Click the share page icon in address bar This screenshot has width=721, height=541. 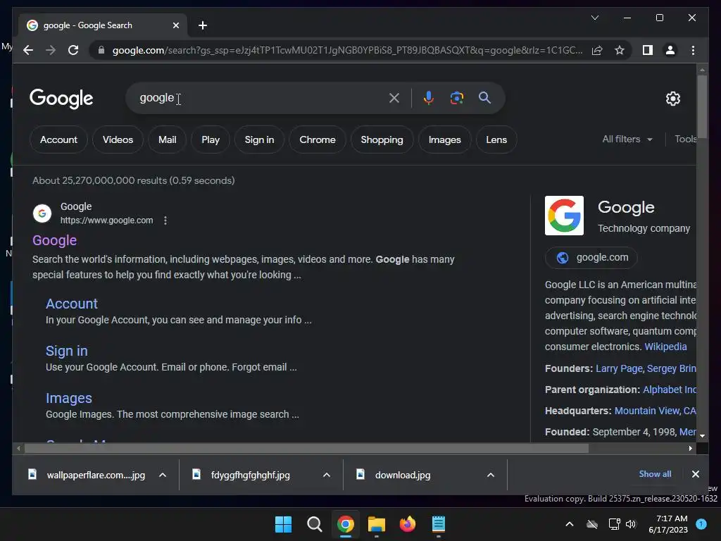[x=597, y=50]
